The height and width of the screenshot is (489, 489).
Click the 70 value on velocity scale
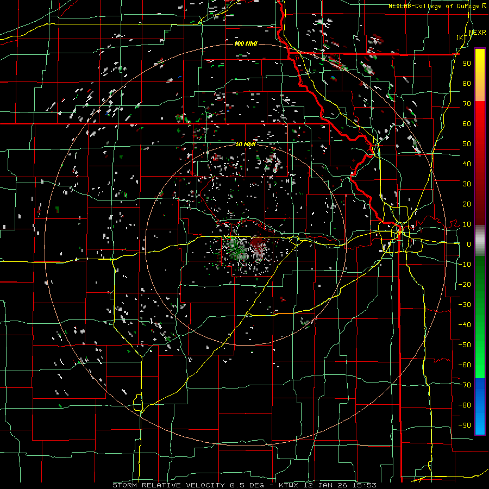point(467,104)
